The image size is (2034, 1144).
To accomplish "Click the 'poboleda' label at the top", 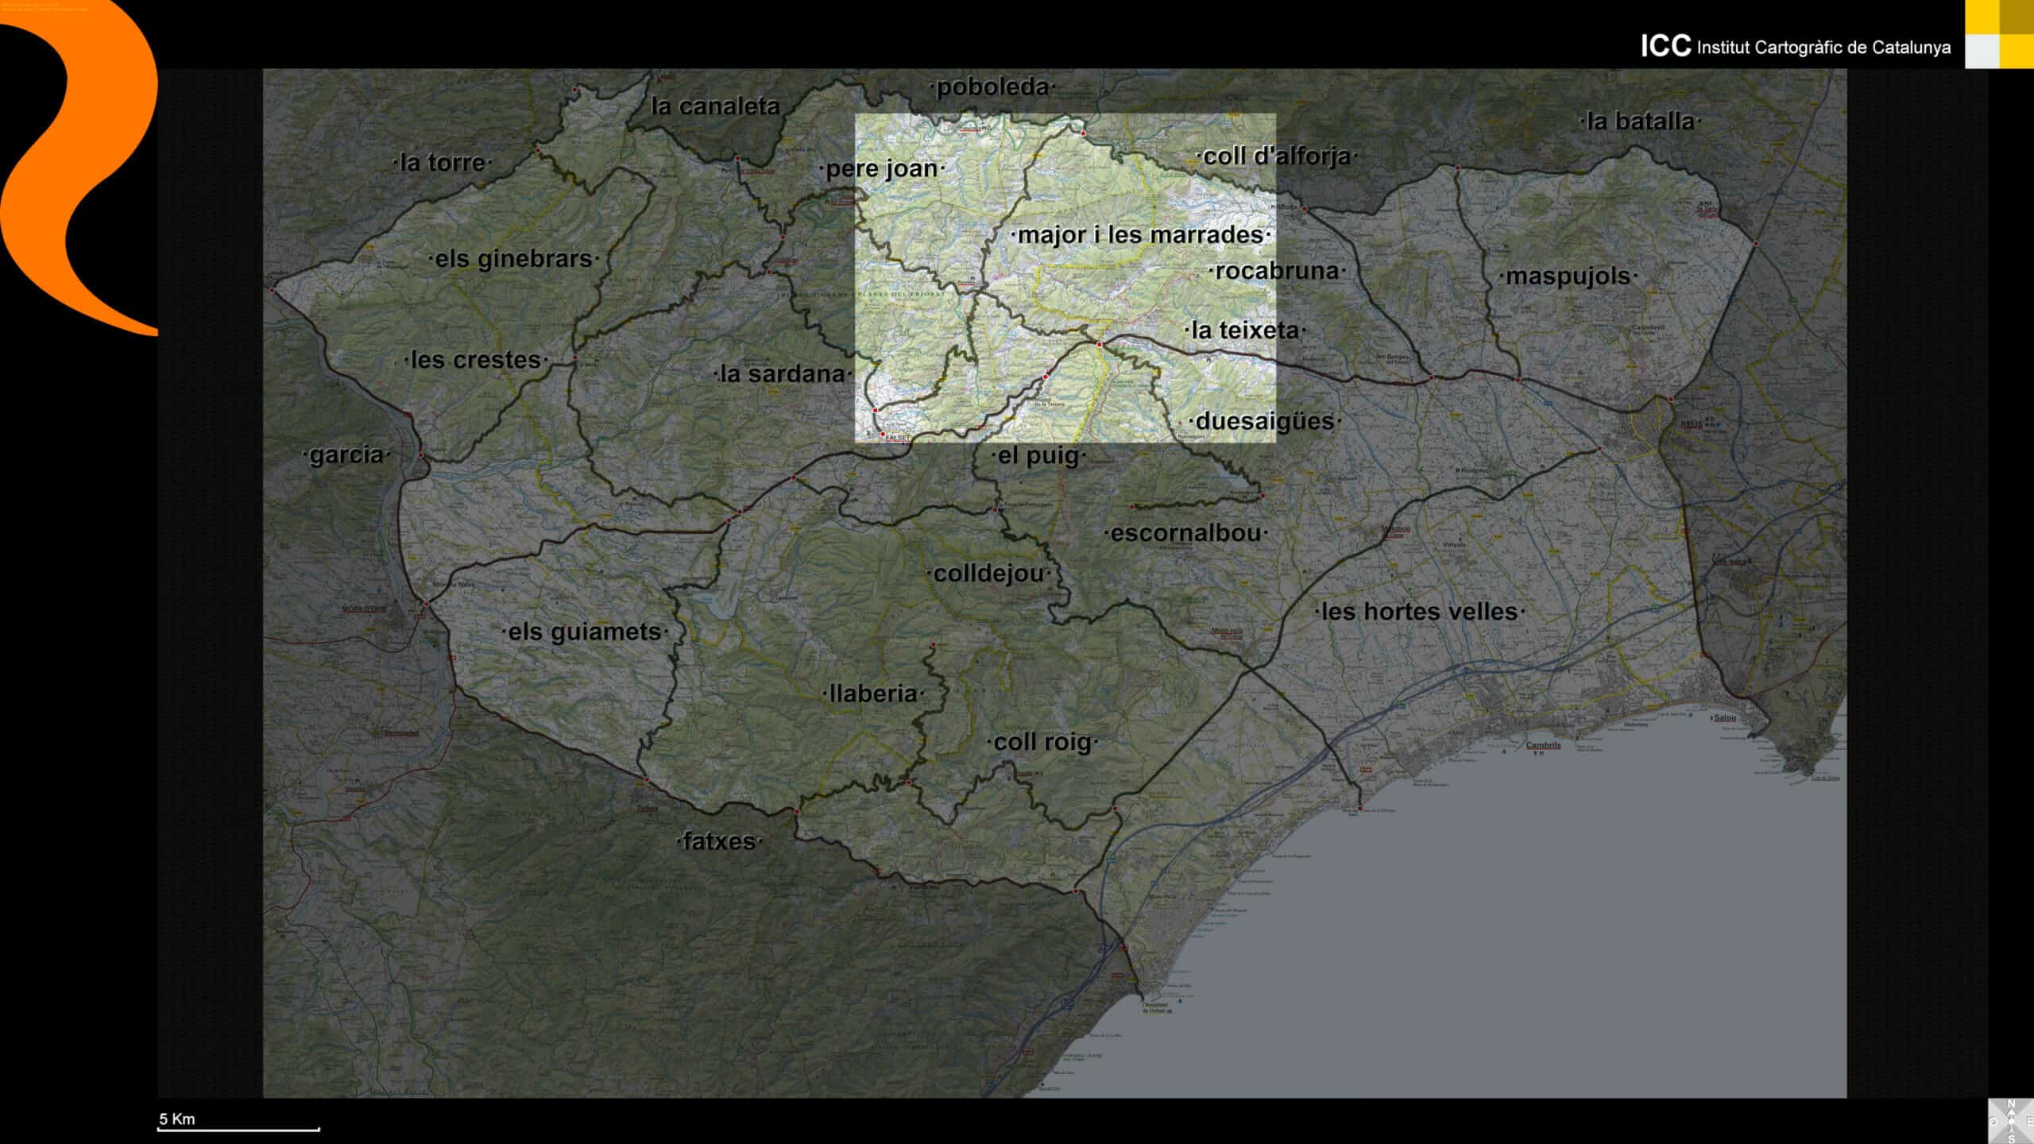I will 992,87.
